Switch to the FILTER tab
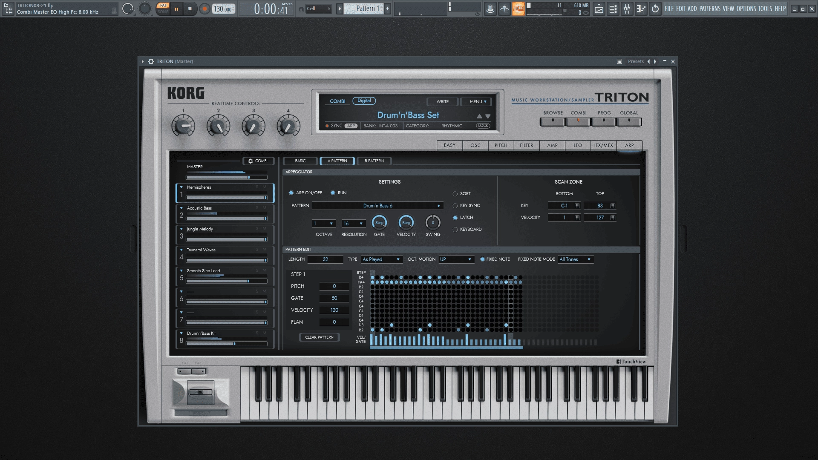 point(526,145)
